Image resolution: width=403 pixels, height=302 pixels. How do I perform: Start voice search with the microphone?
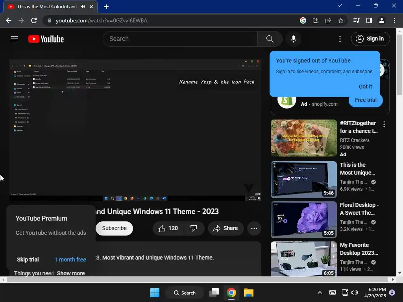point(294,39)
